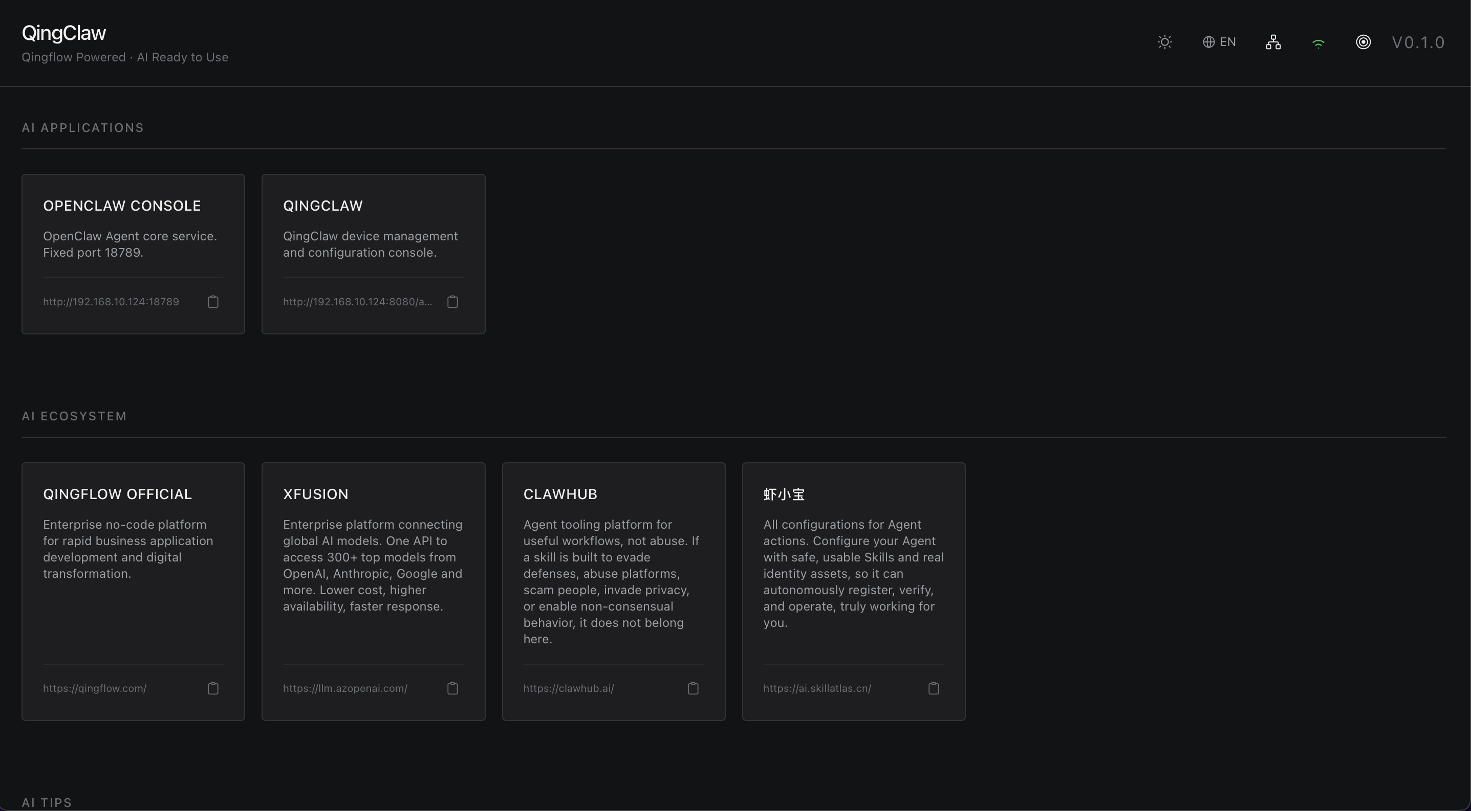The height and width of the screenshot is (811, 1471).
Task: Open the https://ai.skillatlas.cn/ link
Action: (817, 688)
